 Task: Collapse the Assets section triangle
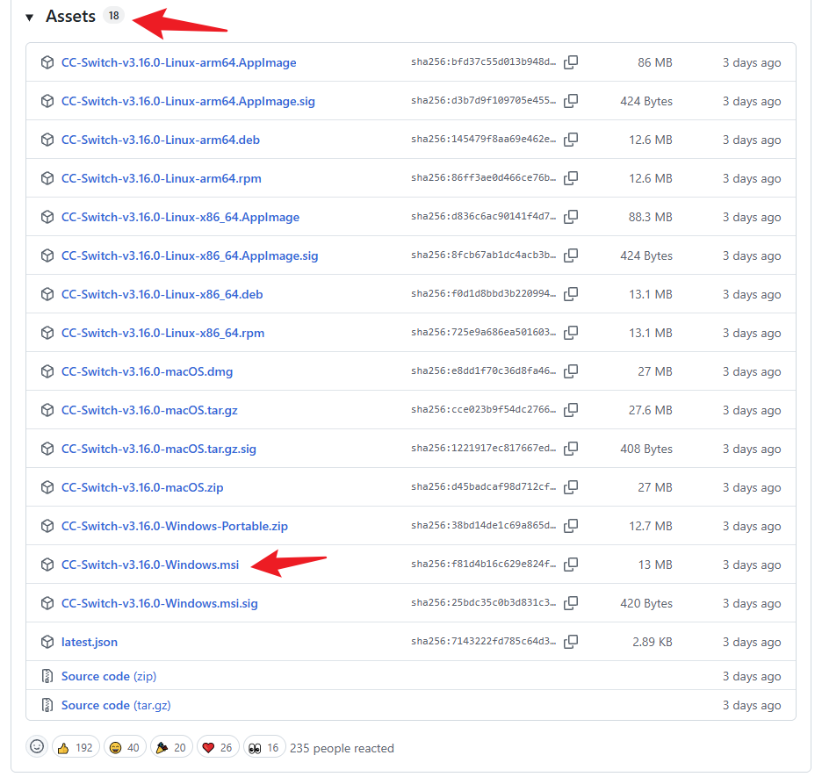point(29,18)
